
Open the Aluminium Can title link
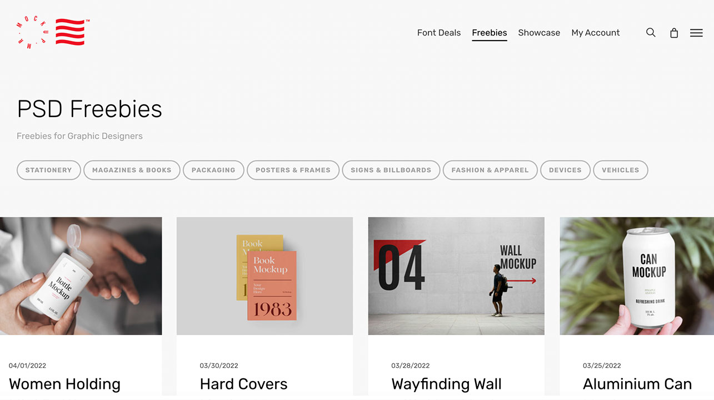pos(637,384)
